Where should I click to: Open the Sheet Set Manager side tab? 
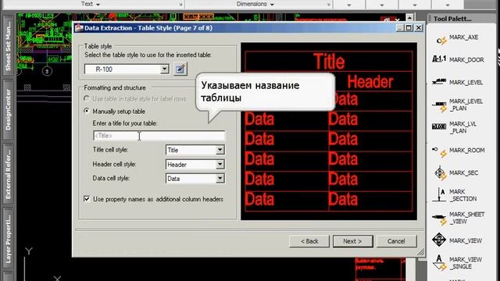click(x=8, y=44)
